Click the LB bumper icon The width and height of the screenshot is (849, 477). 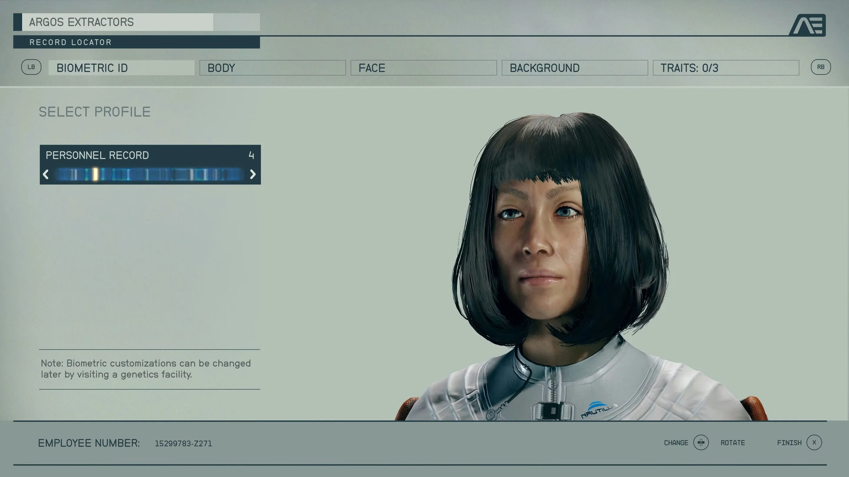[x=31, y=67]
